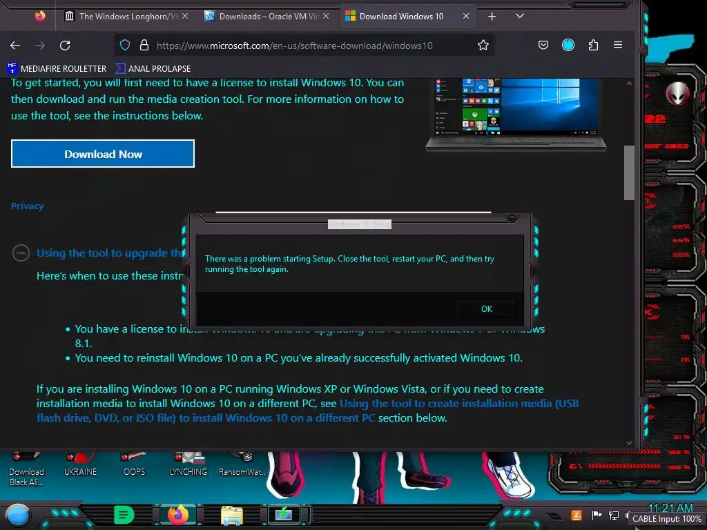This screenshot has width=707, height=530.
Task: Open the list all tabs chevron
Action: [519, 16]
